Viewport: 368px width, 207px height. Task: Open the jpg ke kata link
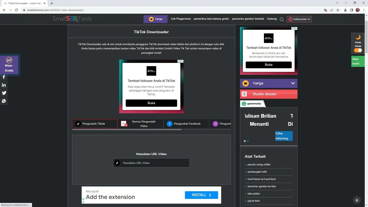253,201
